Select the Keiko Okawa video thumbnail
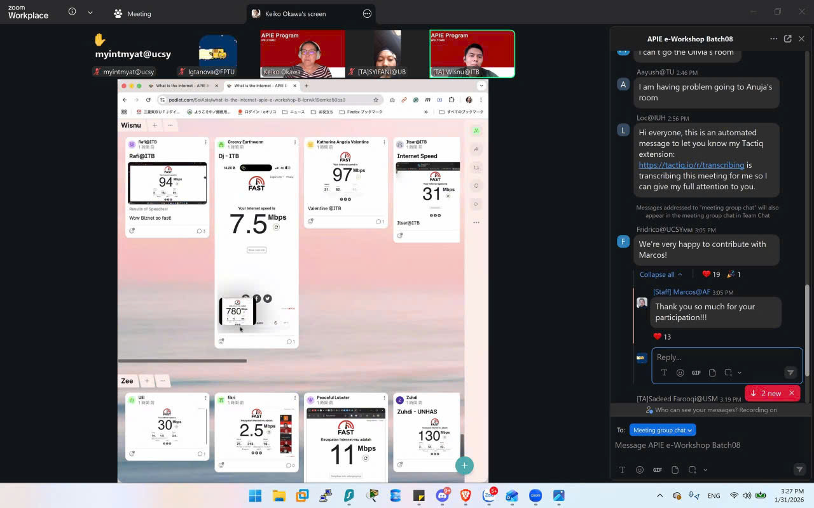The image size is (814, 508). click(303, 53)
